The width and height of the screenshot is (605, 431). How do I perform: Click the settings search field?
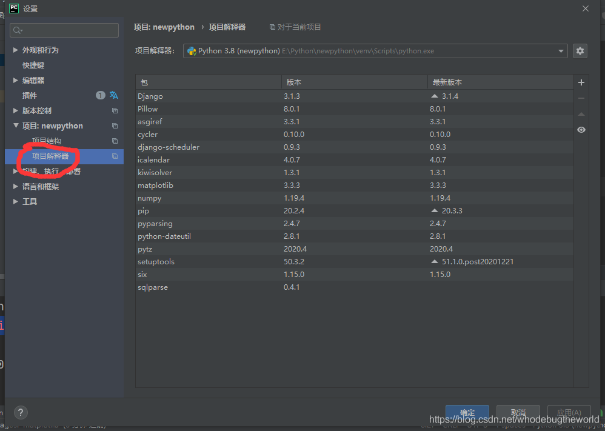click(64, 30)
